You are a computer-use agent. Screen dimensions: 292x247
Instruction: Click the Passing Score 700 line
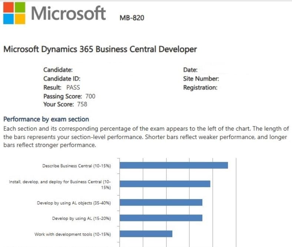tap(69, 96)
